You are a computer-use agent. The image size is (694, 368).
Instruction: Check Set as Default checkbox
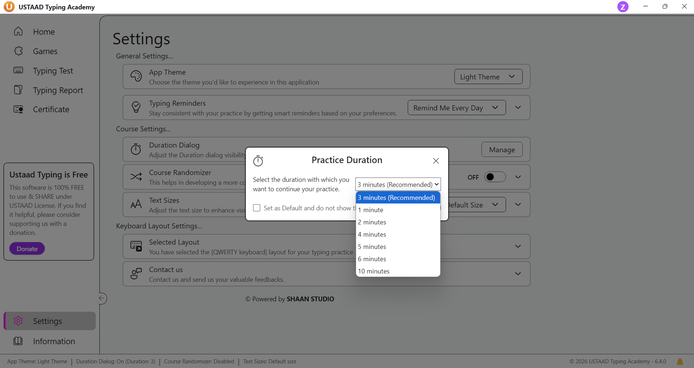point(257,208)
